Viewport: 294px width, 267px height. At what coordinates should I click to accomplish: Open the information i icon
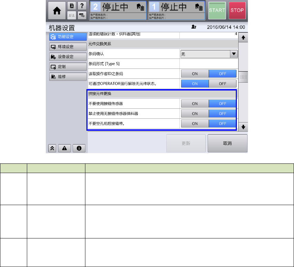(x=79, y=148)
